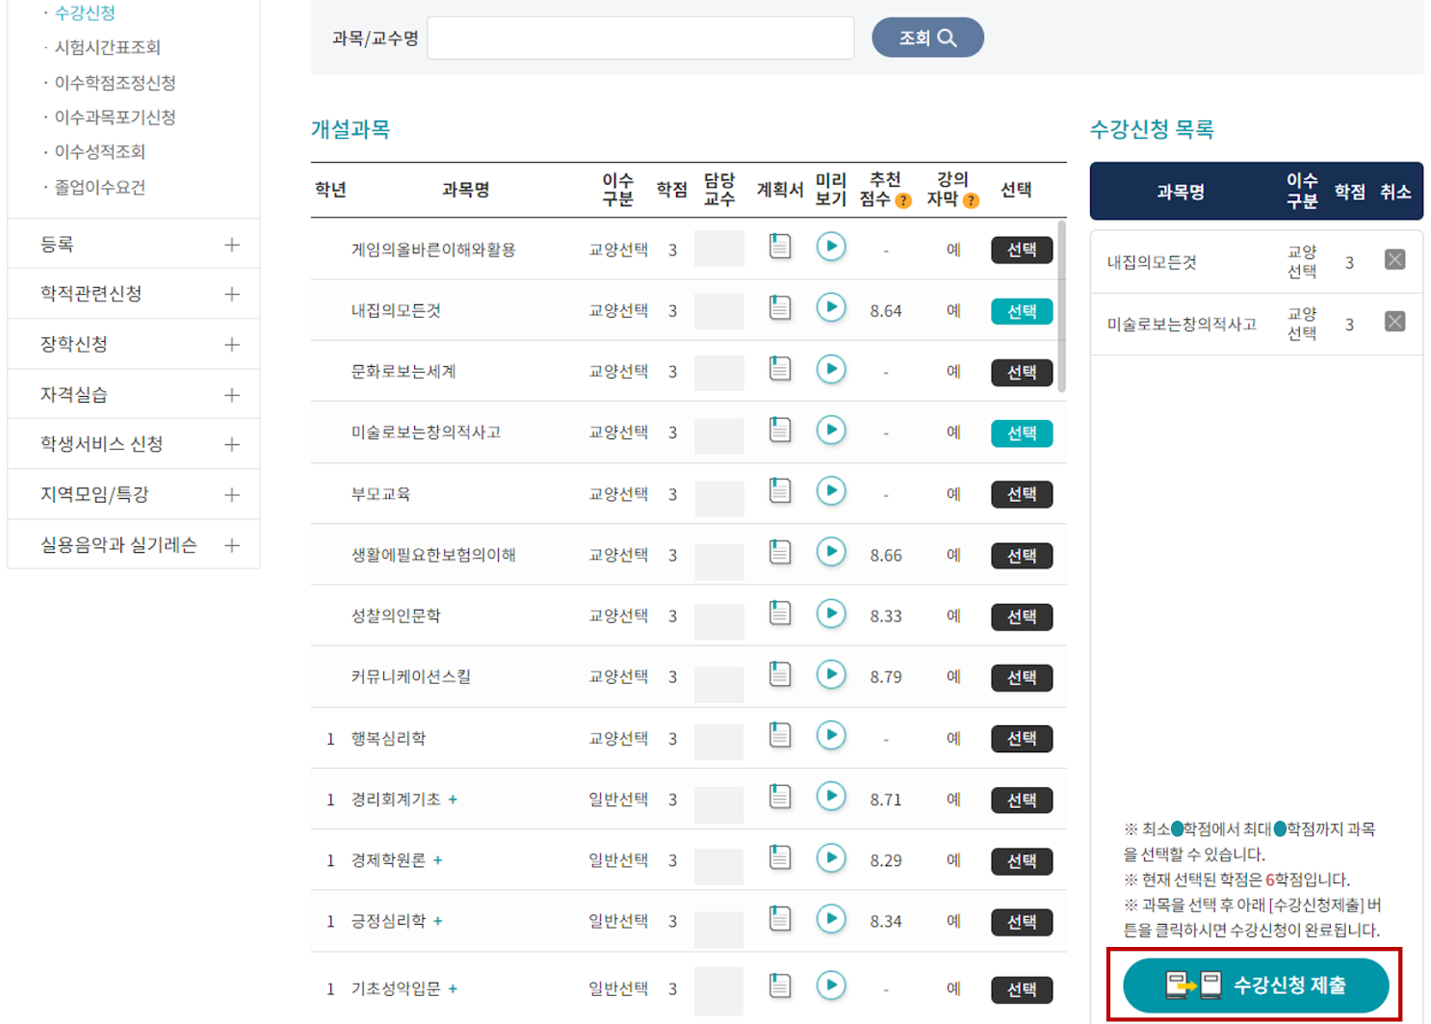Open the 계획서 icon for 생활에필요한보험의이해
The image size is (1431, 1024).
tap(780, 553)
